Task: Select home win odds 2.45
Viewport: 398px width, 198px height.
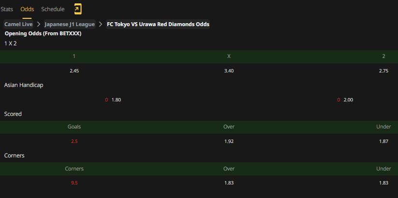Action: pyautogui.click(x=74, y=71)
